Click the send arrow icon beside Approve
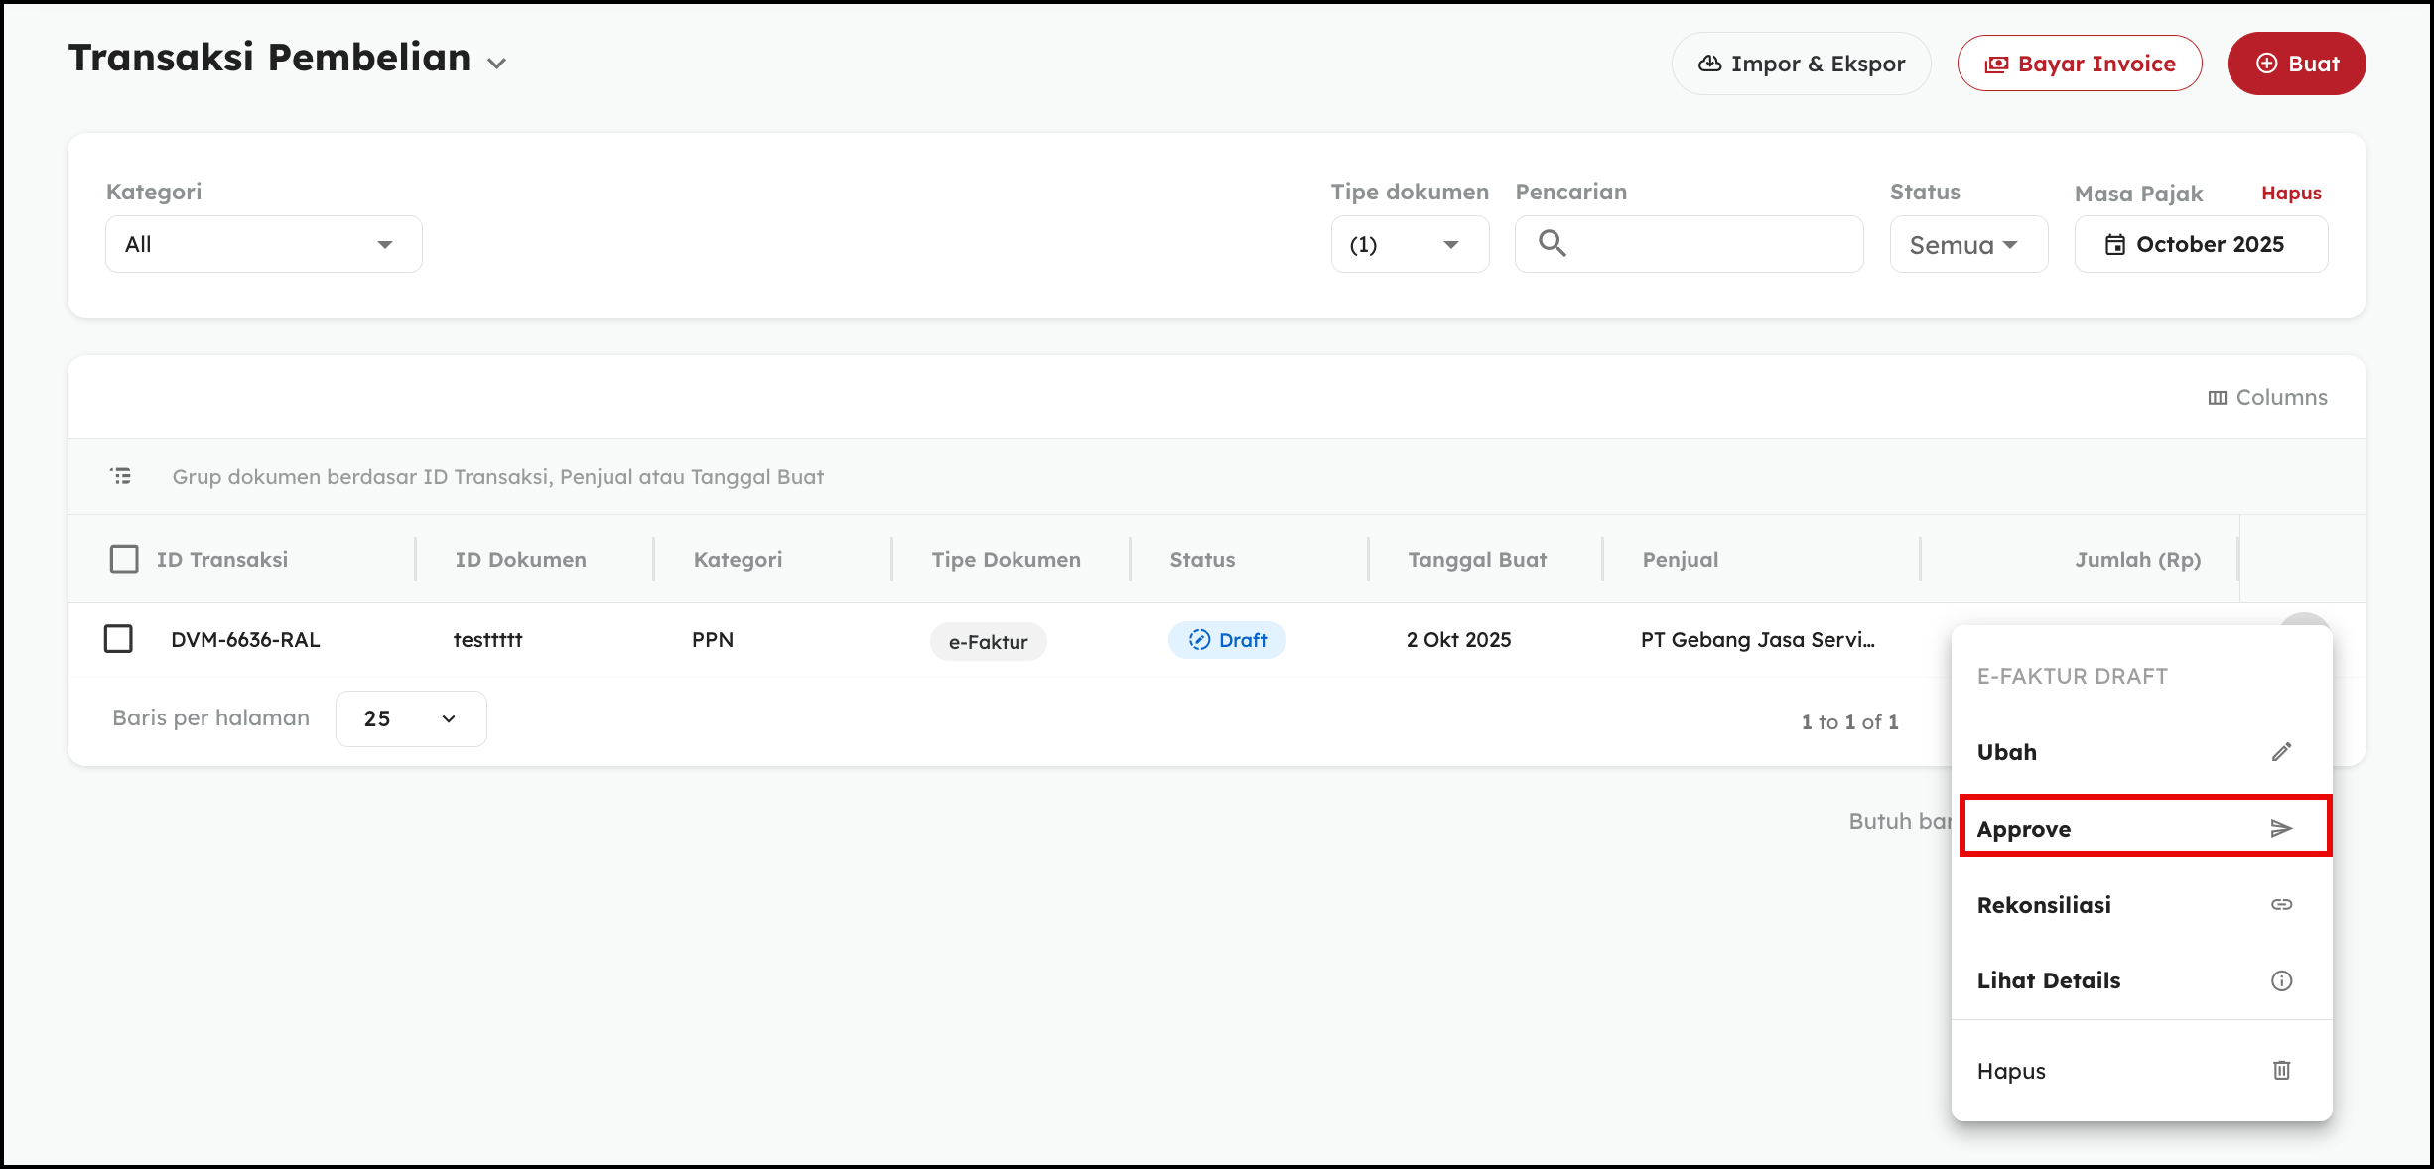Image resolution: width=2434 pixels, height=1169 pixels. click(x=2281, y=828)
